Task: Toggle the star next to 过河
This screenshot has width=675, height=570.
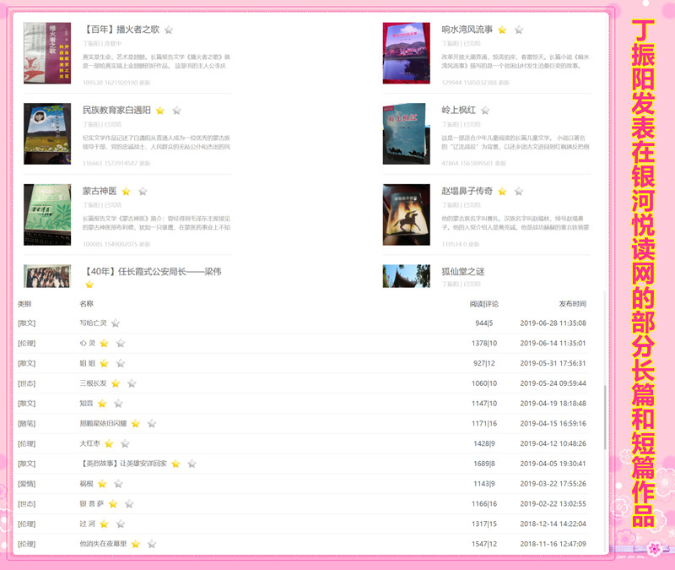Action: click(104, 525)
